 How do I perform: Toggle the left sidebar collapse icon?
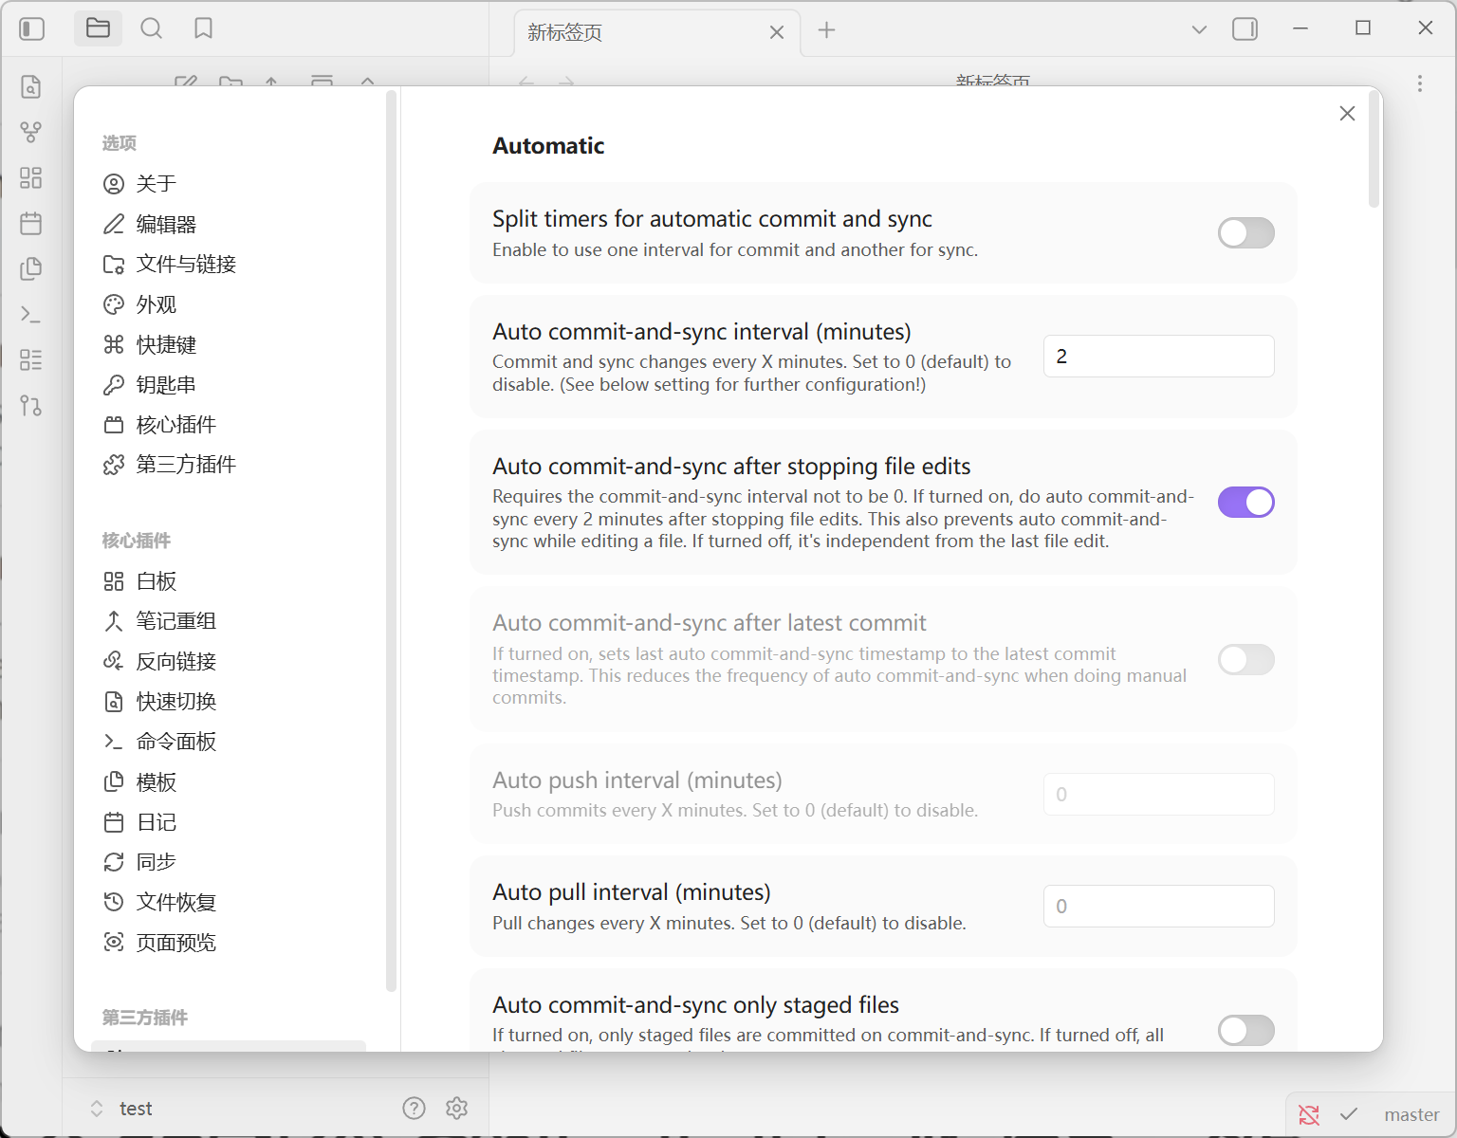[31, 28]
